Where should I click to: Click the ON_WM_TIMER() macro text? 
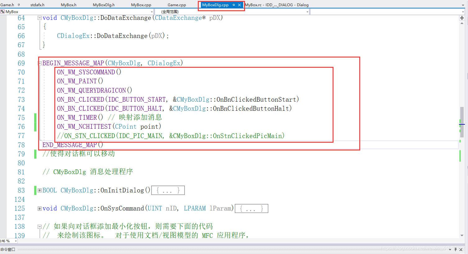click(80, 118)
